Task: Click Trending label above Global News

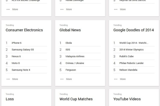Action: coord(63,25)
